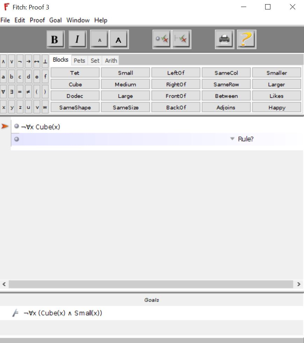Insert the not-equals ≠ symbol
The width and height of the screenshot is (304, 343).
[x=28, y=92]
